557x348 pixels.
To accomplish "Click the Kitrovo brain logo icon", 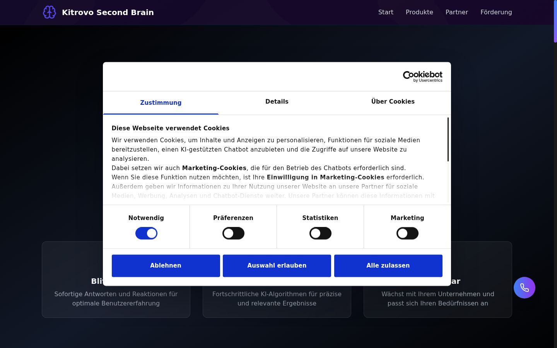I will pyautogui.click(x=50, y=12).
